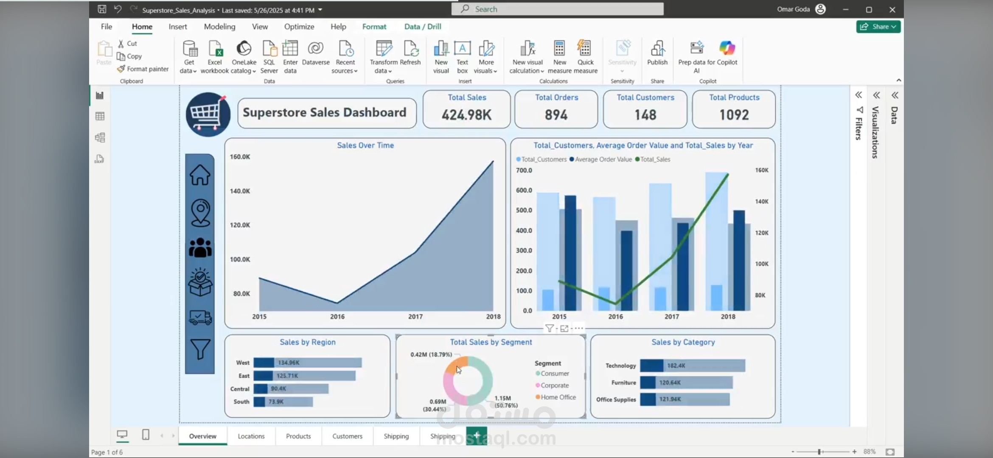Image resolution: width=993 pixels, height=458 pixels.
Task: Fit the report page to the window
Action: pos(890,452)
